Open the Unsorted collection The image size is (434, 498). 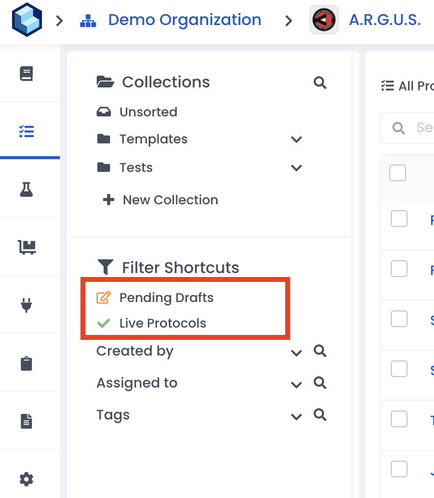pos(148,112)
